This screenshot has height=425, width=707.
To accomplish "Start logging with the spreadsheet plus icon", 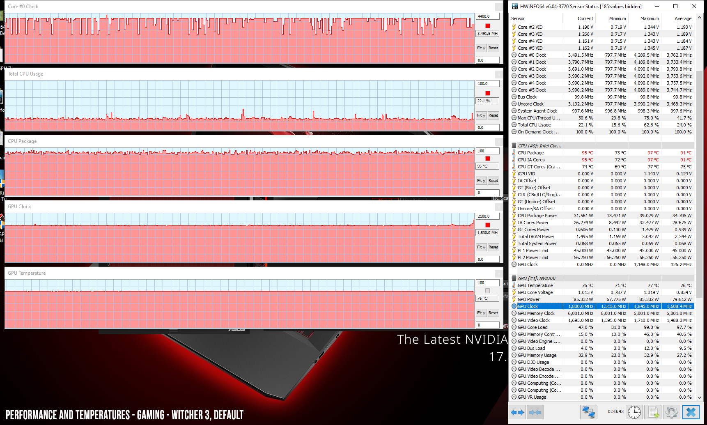I will tap(654, 412).
